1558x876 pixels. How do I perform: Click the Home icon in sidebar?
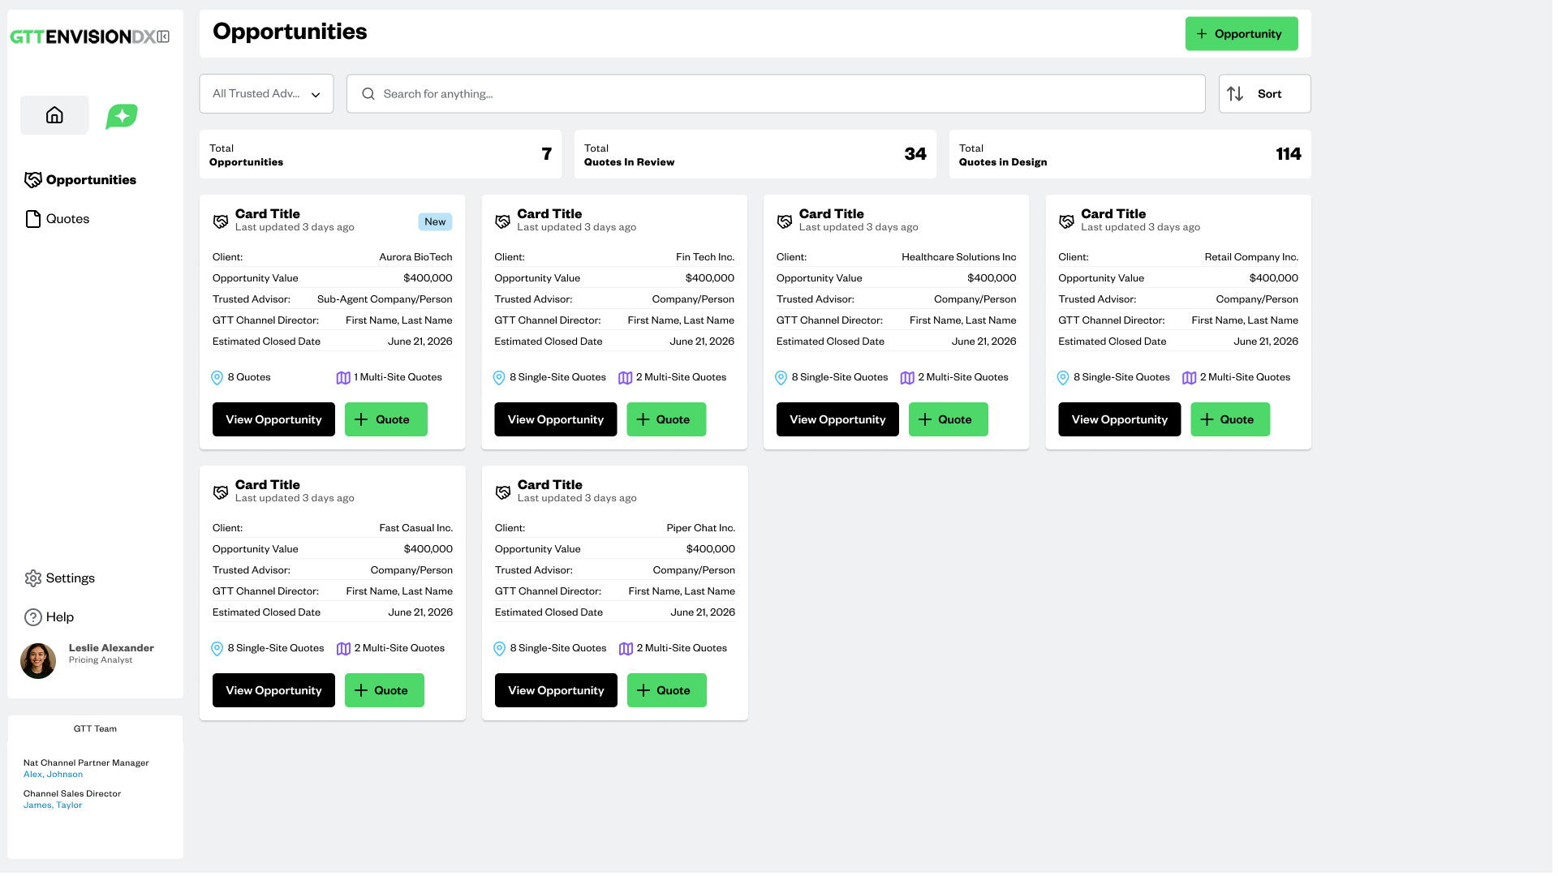[x=54, y=115]
